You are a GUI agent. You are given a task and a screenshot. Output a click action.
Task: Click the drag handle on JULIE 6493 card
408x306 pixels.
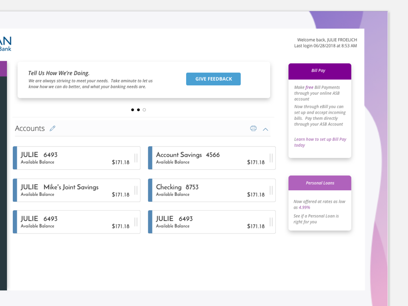click(x=136, y=158)
